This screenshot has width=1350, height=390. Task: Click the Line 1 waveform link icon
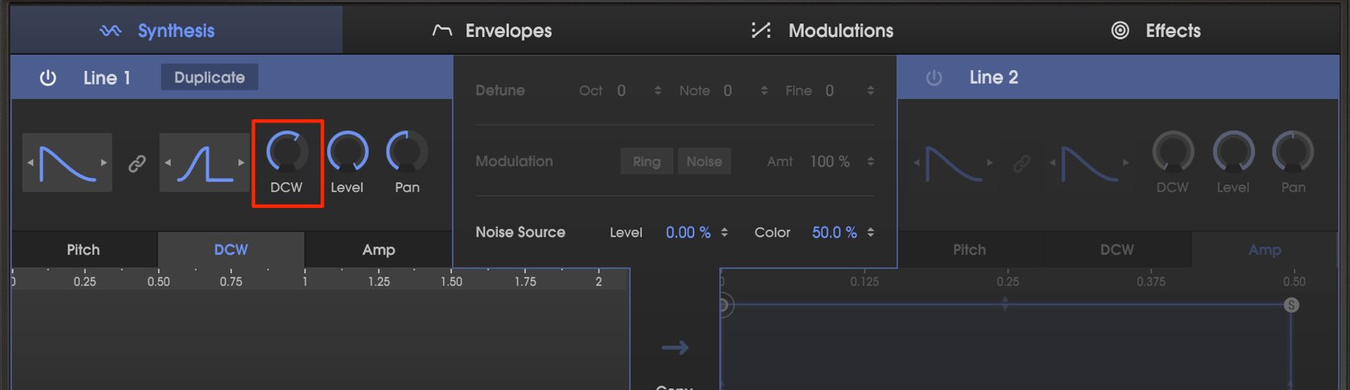137,164
